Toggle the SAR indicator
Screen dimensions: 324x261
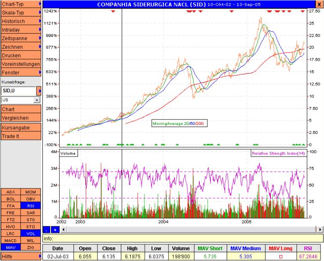[30, 213]
